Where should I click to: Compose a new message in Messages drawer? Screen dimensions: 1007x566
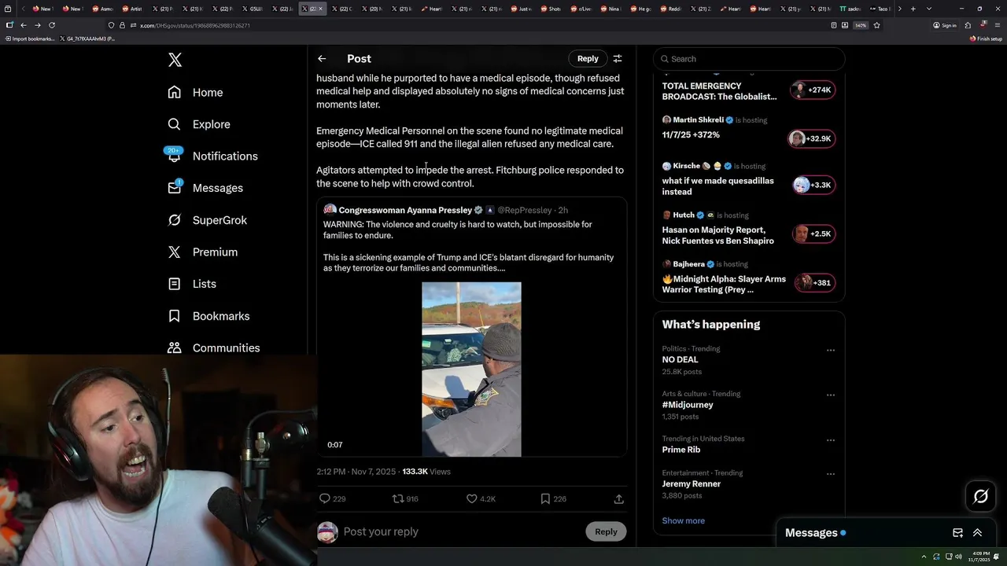pos(957,533)
